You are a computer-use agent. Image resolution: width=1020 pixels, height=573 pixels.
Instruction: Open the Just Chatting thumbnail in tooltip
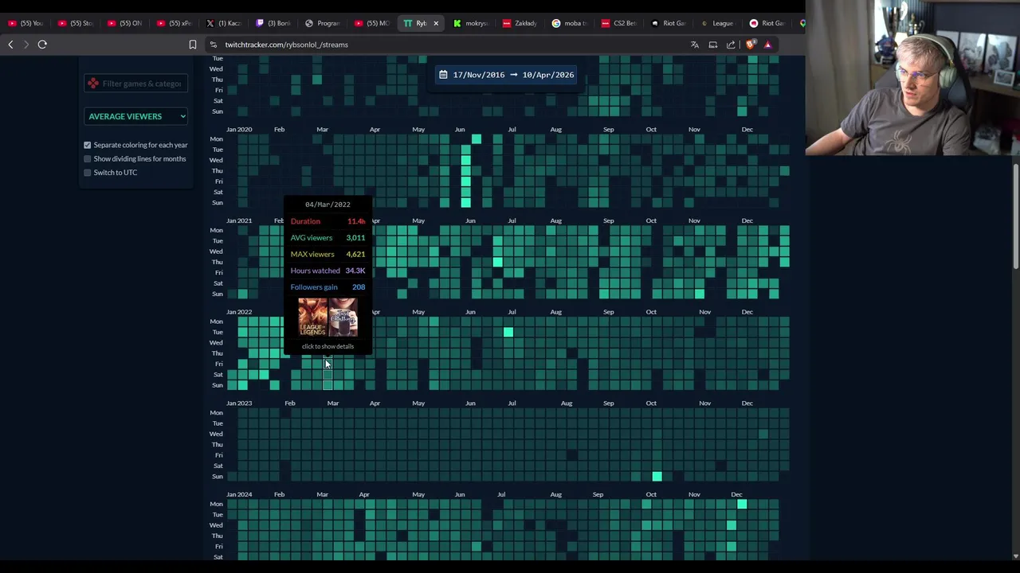coord(343,317)
